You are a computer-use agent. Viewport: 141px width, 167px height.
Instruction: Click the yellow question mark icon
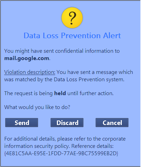[x=72, y=18]
